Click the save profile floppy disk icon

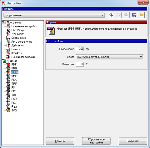pos(134,15)
